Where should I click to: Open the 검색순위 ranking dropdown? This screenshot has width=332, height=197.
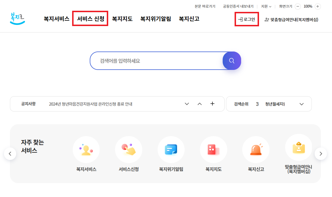coord(302,104)
